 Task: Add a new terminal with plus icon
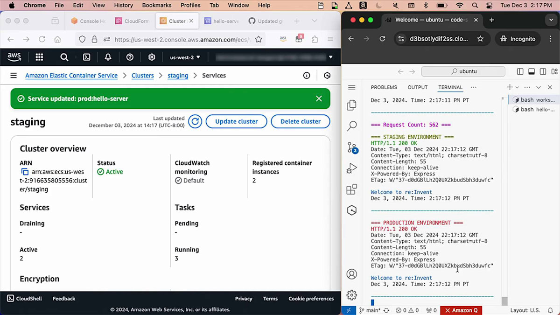click(x=510, y=87)
